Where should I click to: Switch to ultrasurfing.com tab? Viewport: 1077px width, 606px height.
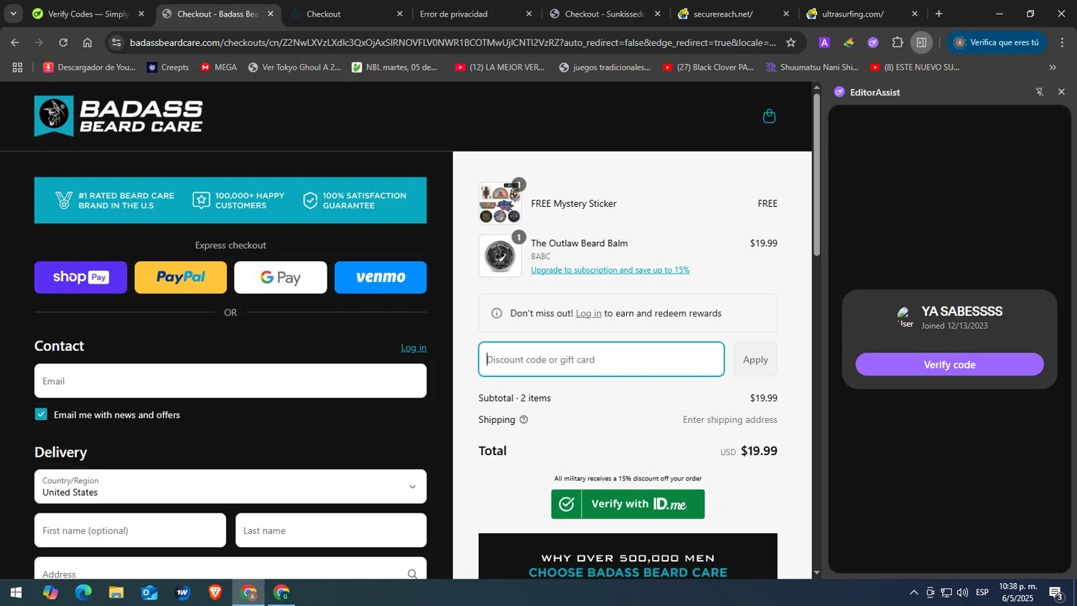862,14
